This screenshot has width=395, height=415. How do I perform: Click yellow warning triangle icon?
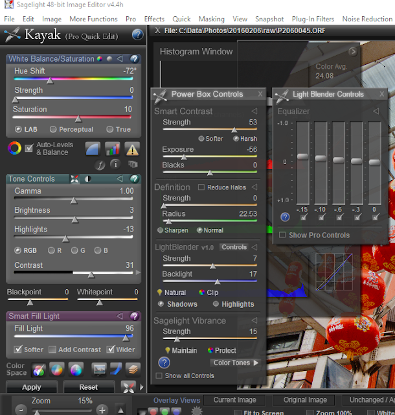coord(132,148)
